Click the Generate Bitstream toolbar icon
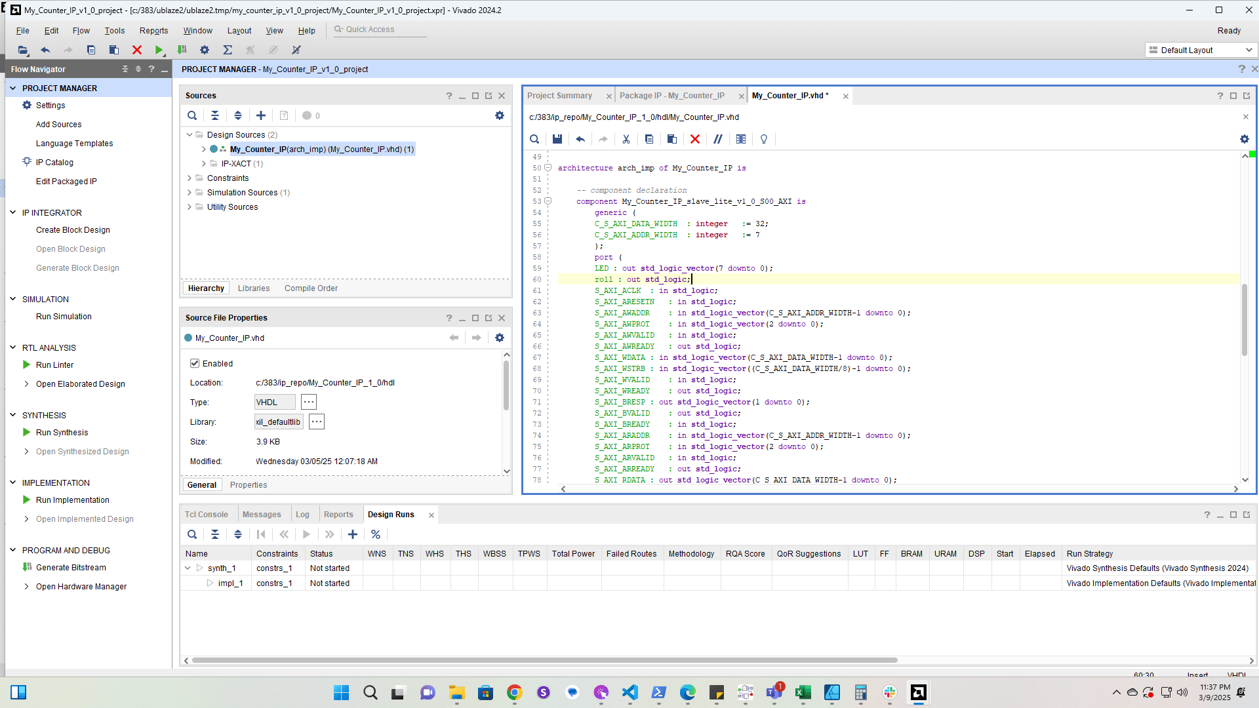The height and width of the screenshot is (708, 1259). tap(182, 50)
